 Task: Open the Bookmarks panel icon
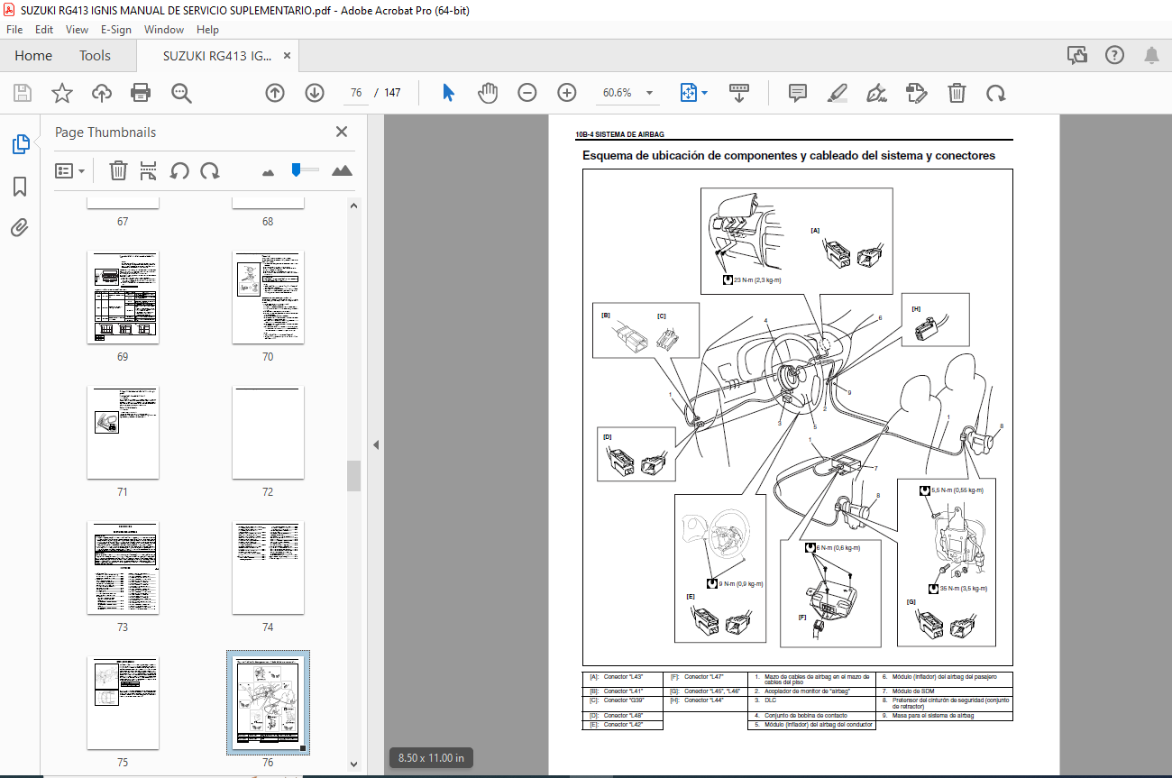tap(20, 187)
